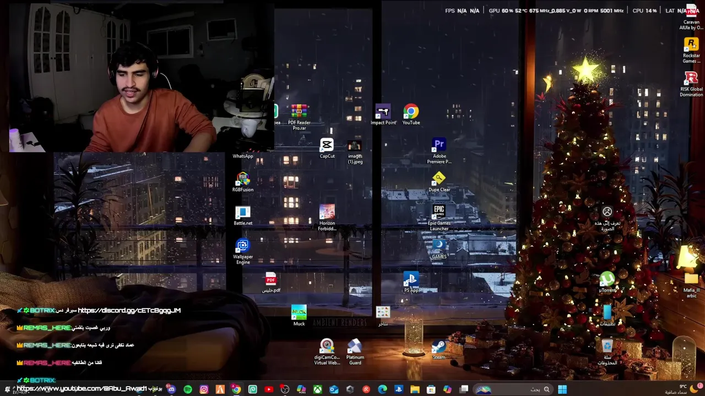
Task: Open the GAMES desktop icon
Action: point(439,249)
